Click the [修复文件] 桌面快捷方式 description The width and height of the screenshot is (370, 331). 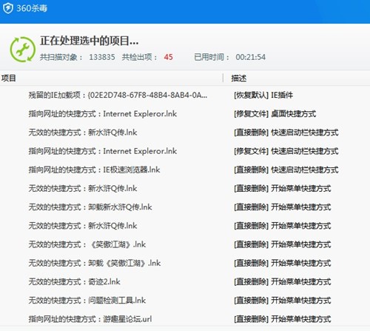pyautogui.click(x=275, y=114)
